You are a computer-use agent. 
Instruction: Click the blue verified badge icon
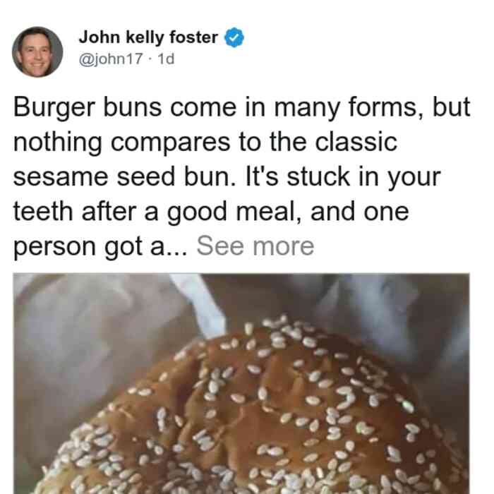[x=234, y=37]
